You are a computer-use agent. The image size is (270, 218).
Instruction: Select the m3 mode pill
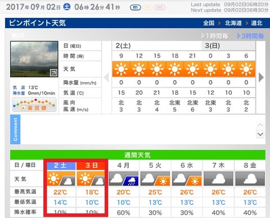(160, 7)
